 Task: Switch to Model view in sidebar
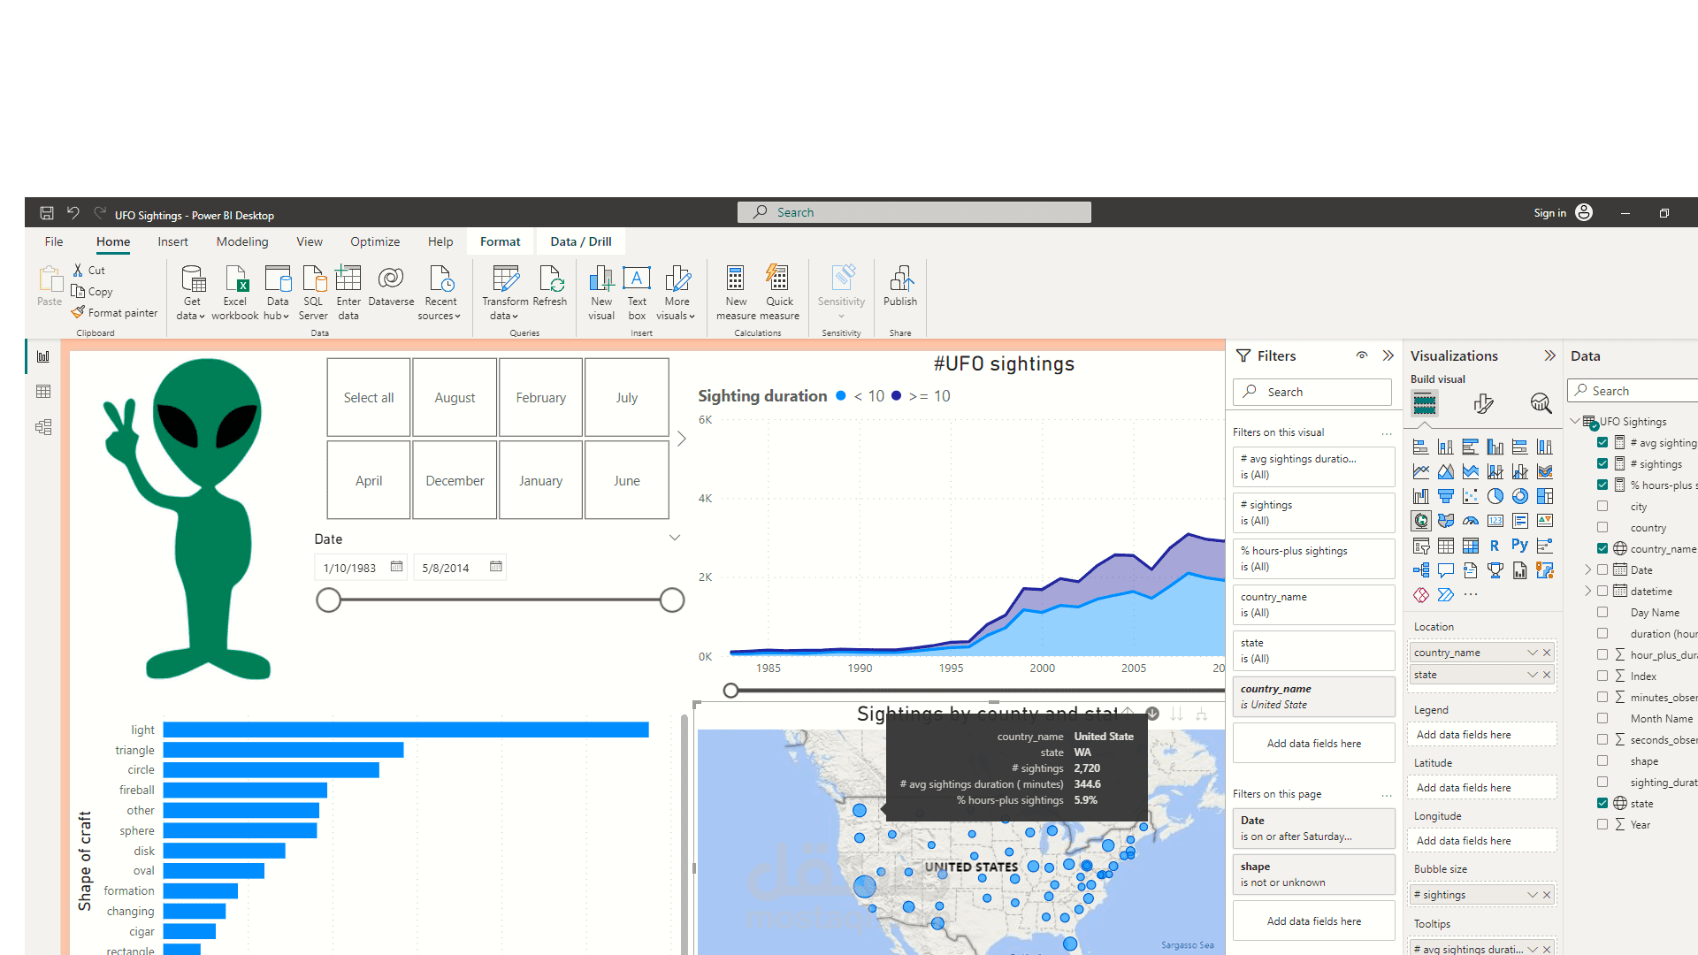43,427
